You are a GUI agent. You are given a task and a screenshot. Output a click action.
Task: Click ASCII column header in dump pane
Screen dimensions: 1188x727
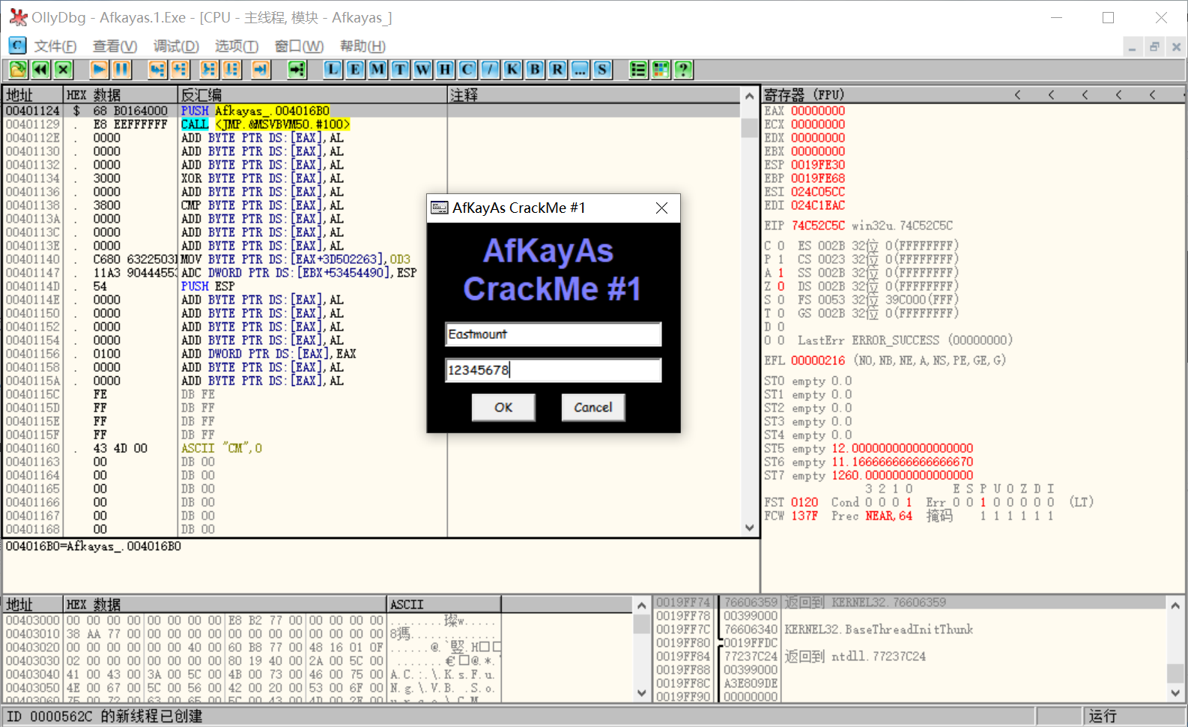[443, 605]
